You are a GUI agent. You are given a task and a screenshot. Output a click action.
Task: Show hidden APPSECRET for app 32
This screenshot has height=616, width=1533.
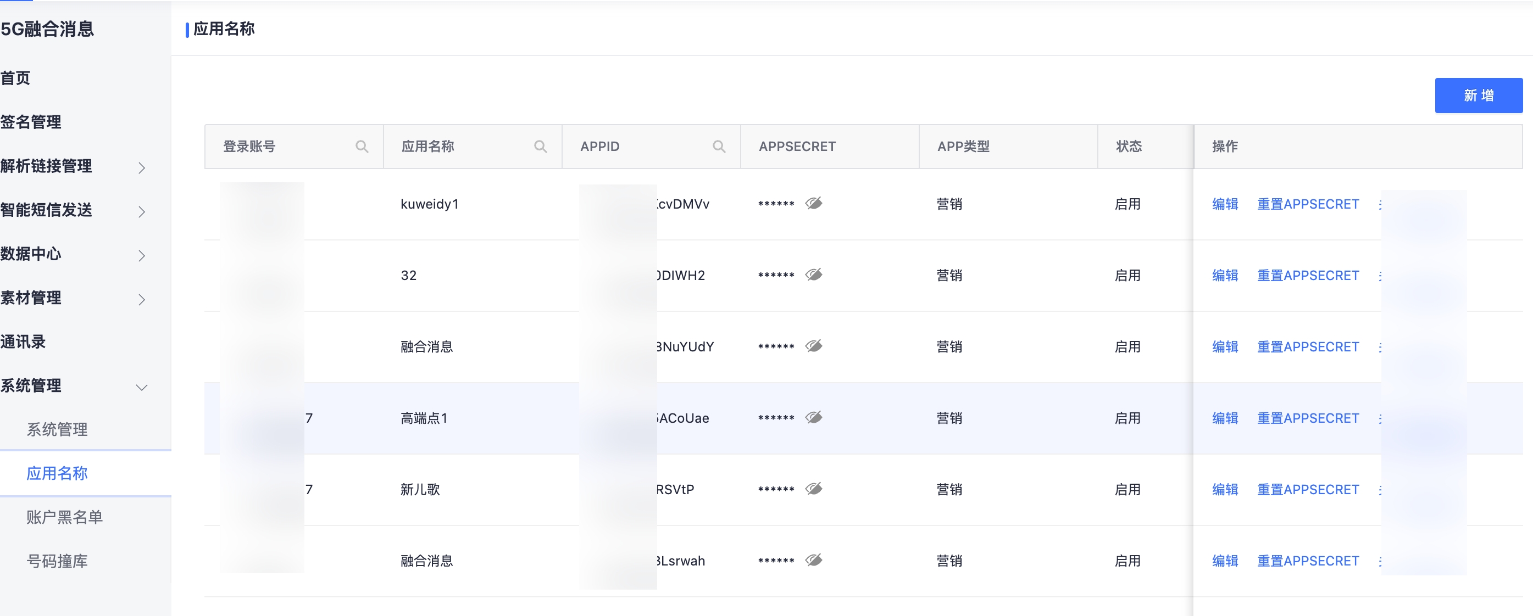coord(814,275)
